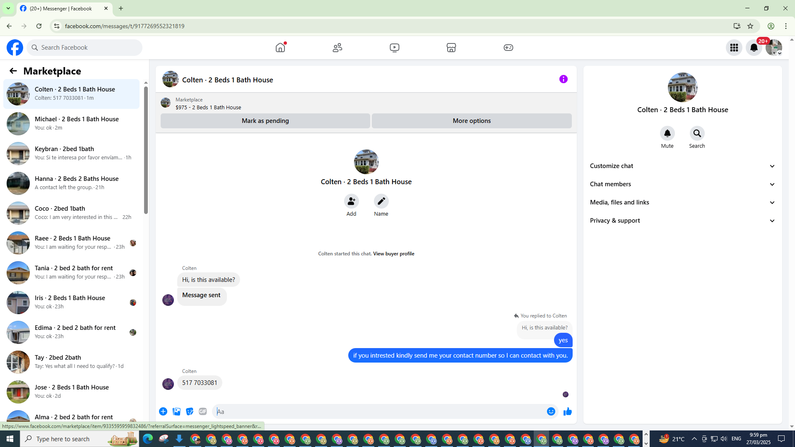Search in the Colten conversation
Screen dimensions: 795x447
697,133
